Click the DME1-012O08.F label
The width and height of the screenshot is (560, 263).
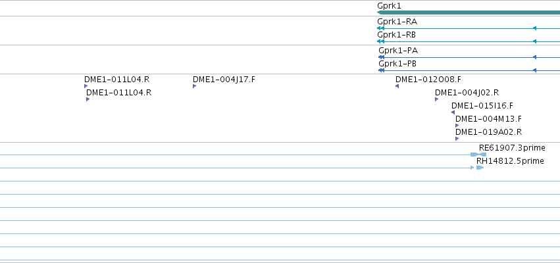(x=428, y=79)
